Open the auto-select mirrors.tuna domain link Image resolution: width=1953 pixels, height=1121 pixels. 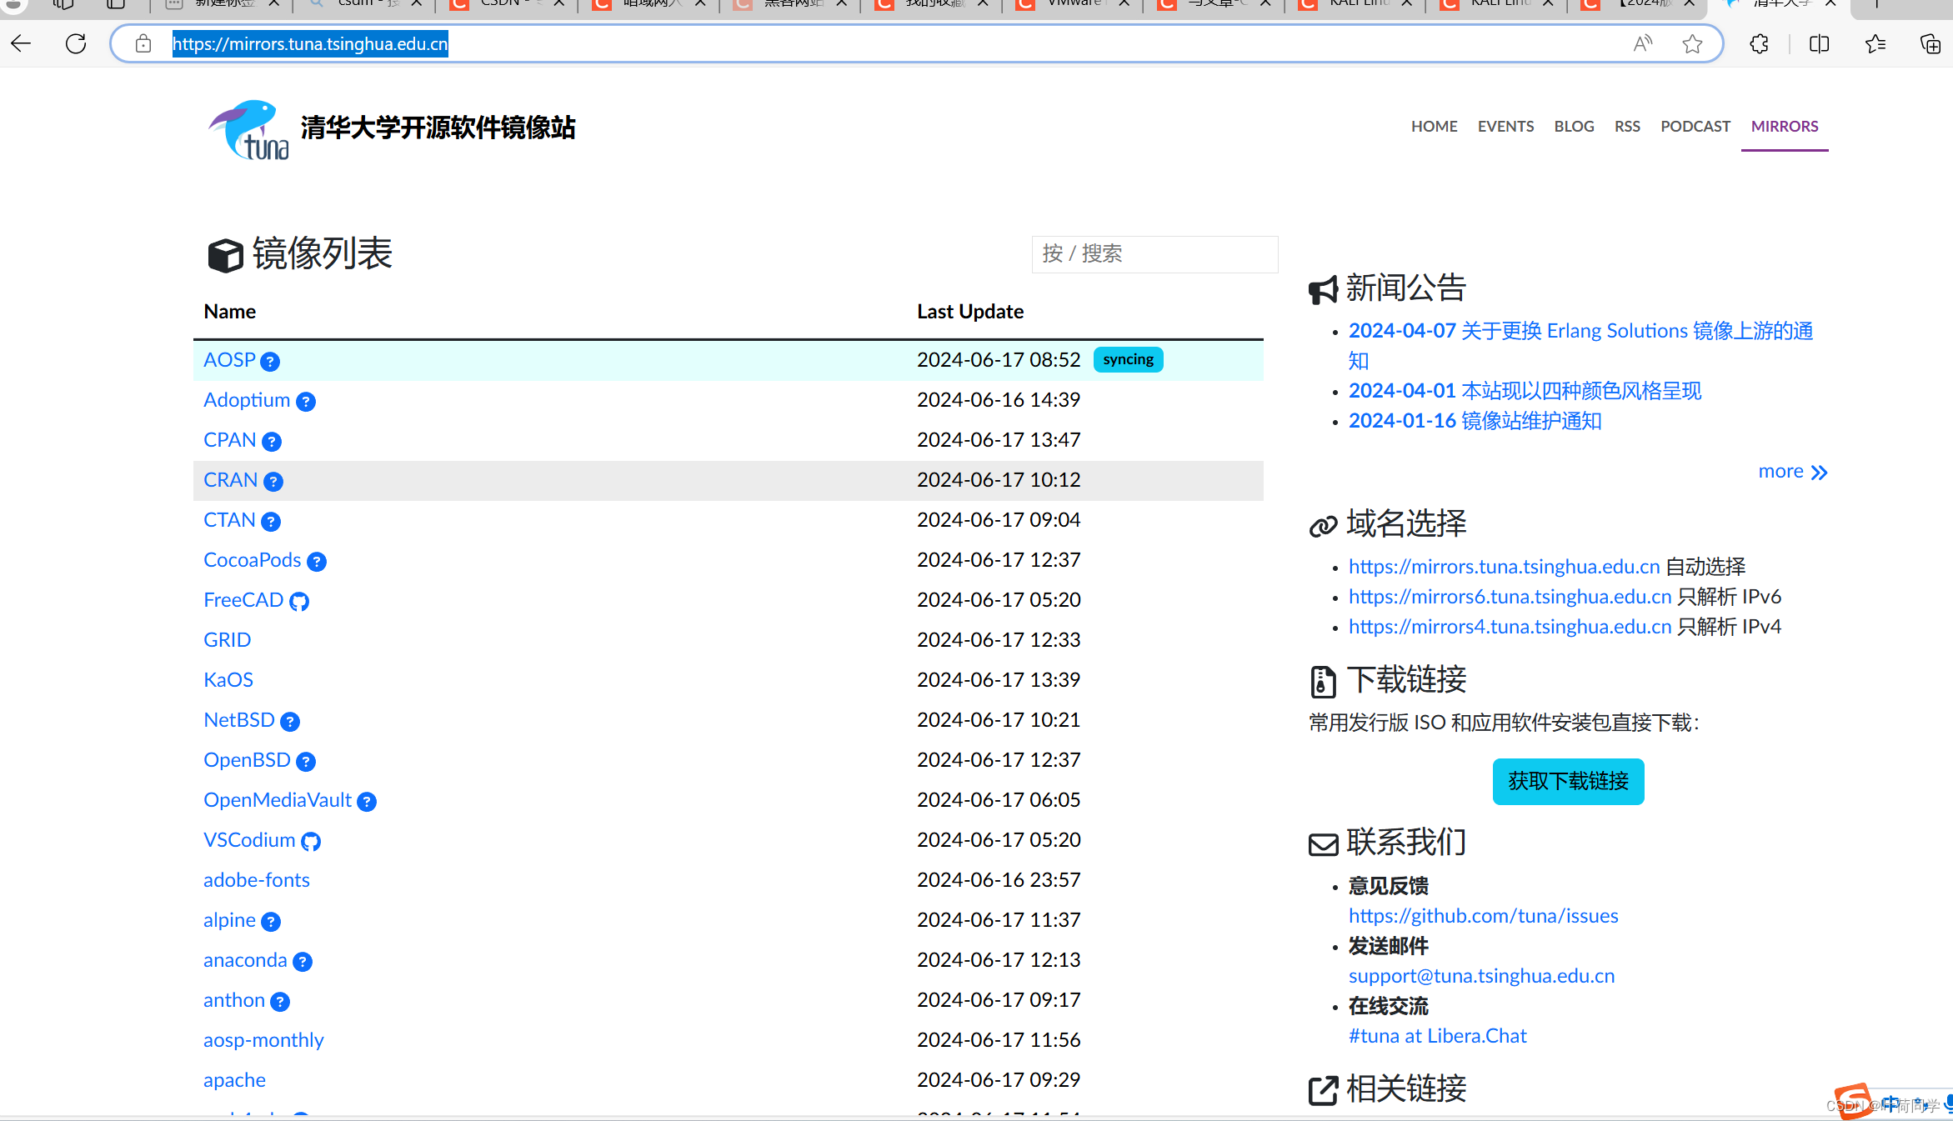(x=1504, y=567)
